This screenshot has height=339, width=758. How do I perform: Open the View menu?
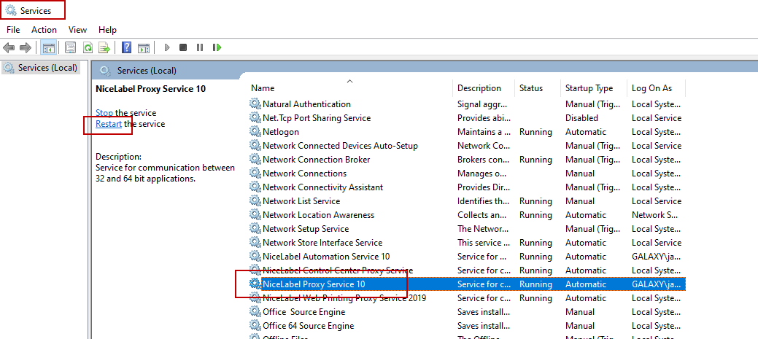click(x=77, y=30)
